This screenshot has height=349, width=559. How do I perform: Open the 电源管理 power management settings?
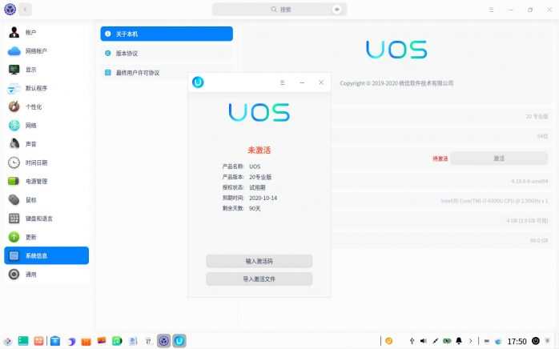point(46,181)
